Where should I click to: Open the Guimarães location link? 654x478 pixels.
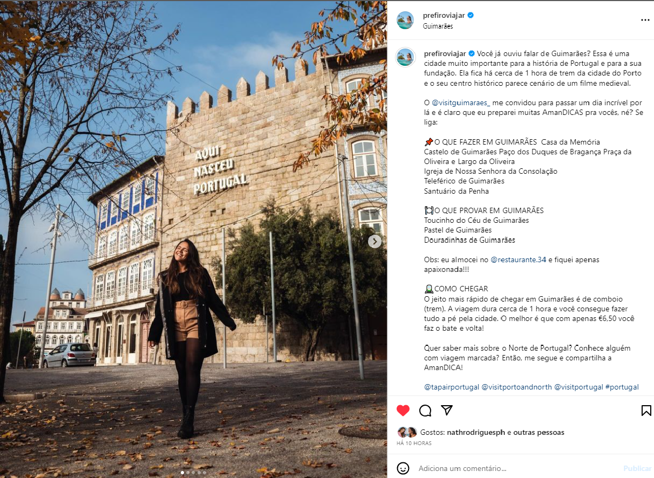[438, 26]
